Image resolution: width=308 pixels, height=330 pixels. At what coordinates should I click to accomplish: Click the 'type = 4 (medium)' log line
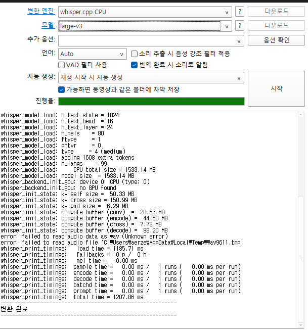tap(63, 152)
